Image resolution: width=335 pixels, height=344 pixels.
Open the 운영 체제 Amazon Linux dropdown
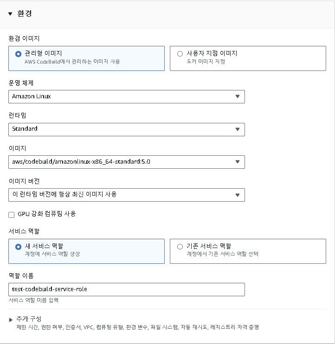click(127, 96)
